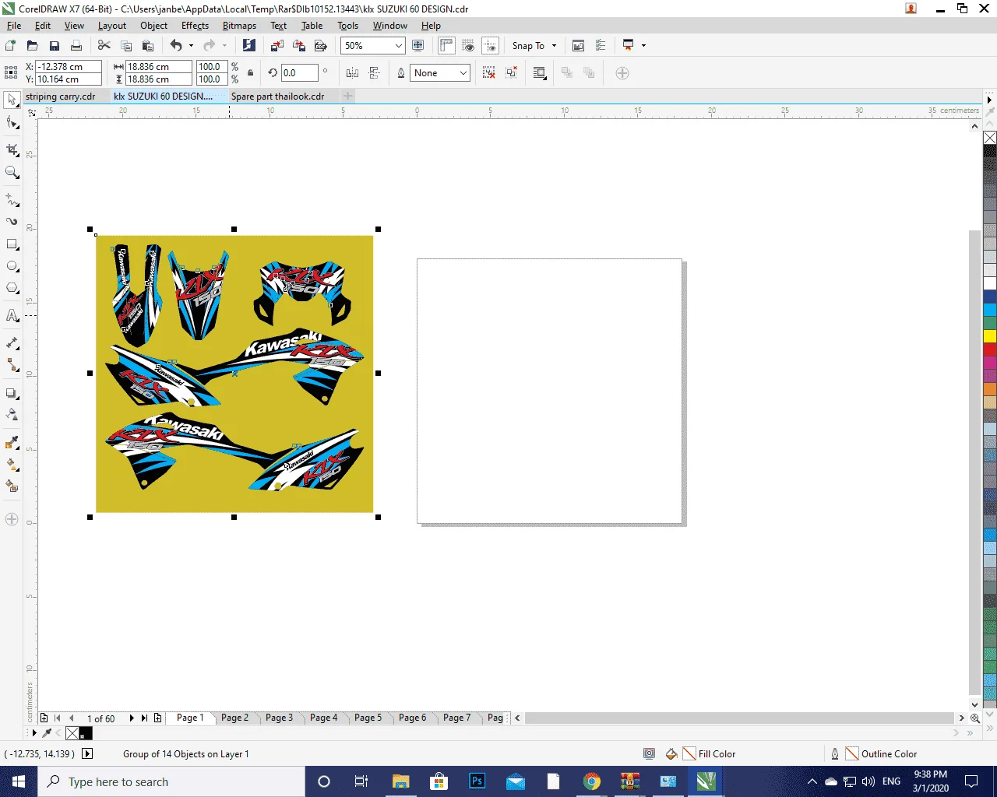
Task: Switch to the striping carry.cdr tab
Action: [x=61, y=97]
